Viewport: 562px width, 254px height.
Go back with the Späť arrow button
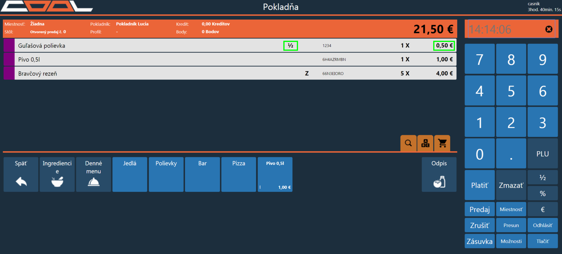[21, 175]
